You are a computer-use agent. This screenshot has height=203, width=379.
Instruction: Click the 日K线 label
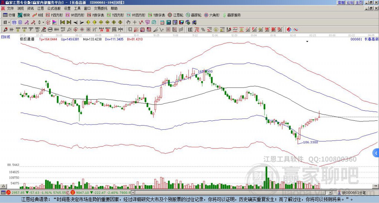(x=5, y=37)
